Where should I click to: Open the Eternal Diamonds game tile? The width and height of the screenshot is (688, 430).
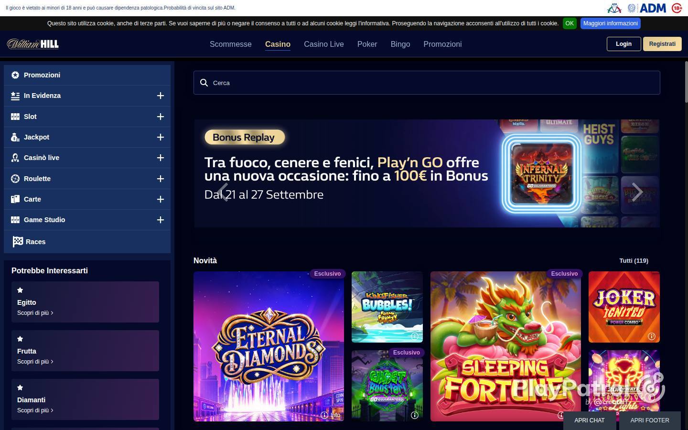pyautogui.click(x=269, y=346)
